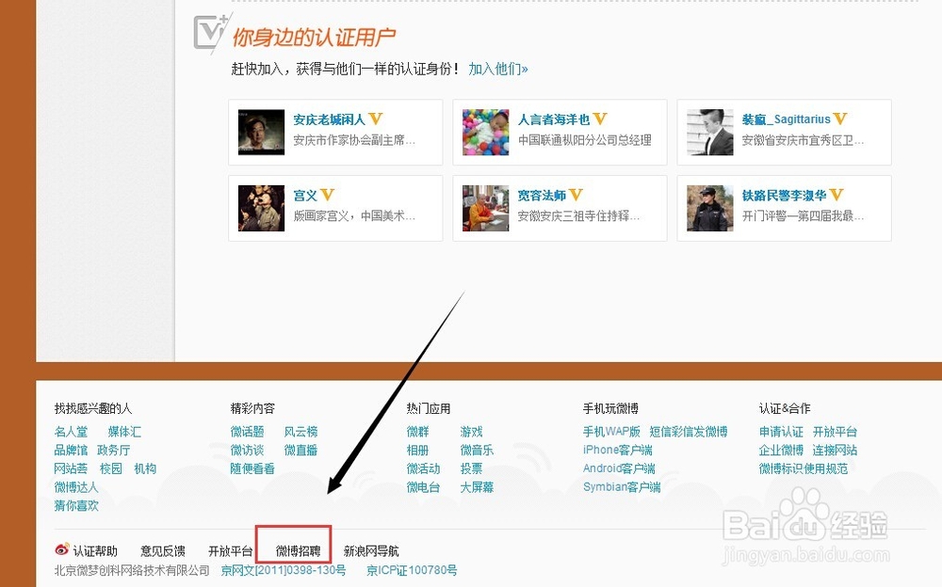Click V badge next to 安庆老城闲人
This screenshot has width=942, height=587.
pos(376,119)
